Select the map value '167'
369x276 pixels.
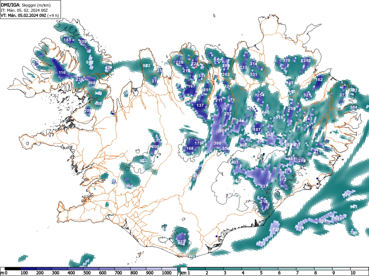pos(192,86)
